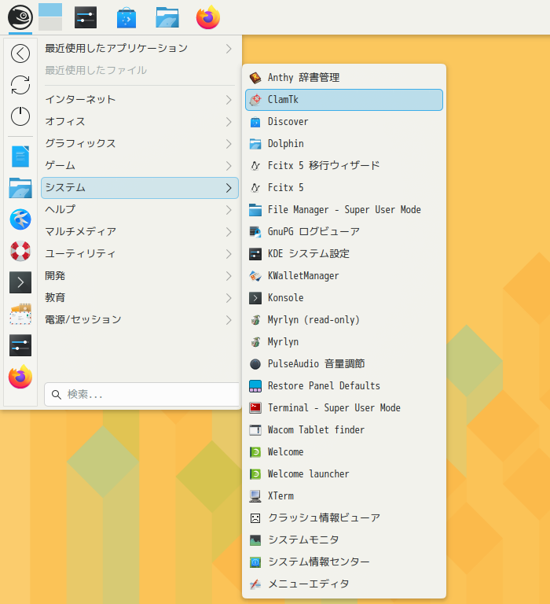Open Fcitx 5 移行ウィザード entry
Screen dimensions: 550x604
(344, 166)
